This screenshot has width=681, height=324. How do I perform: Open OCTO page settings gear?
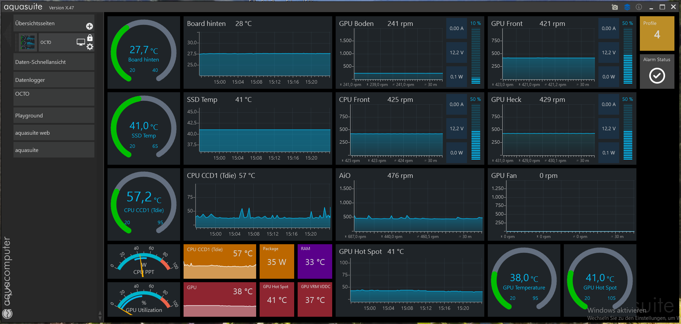(x=90, y=47)
